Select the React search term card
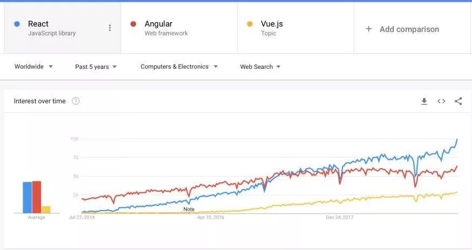Image resolution: width=472 pixels, height=250 pixels. [59, 28]
